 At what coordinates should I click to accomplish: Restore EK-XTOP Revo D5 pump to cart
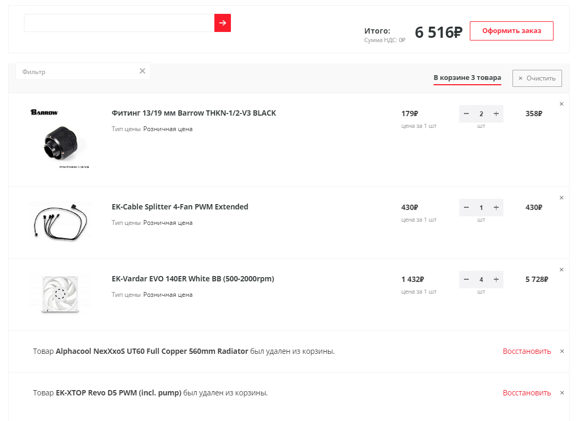(x=526, y=393)
